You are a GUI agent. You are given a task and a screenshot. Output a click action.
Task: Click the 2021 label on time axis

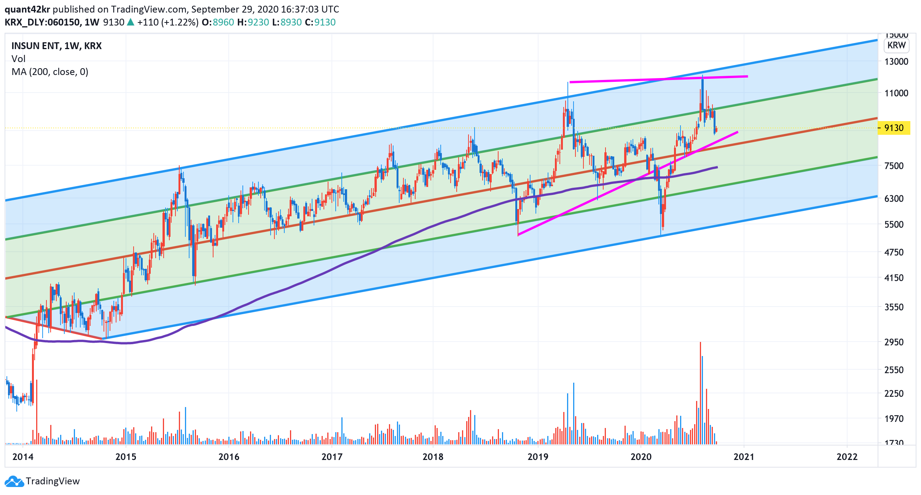coord(744,457)
